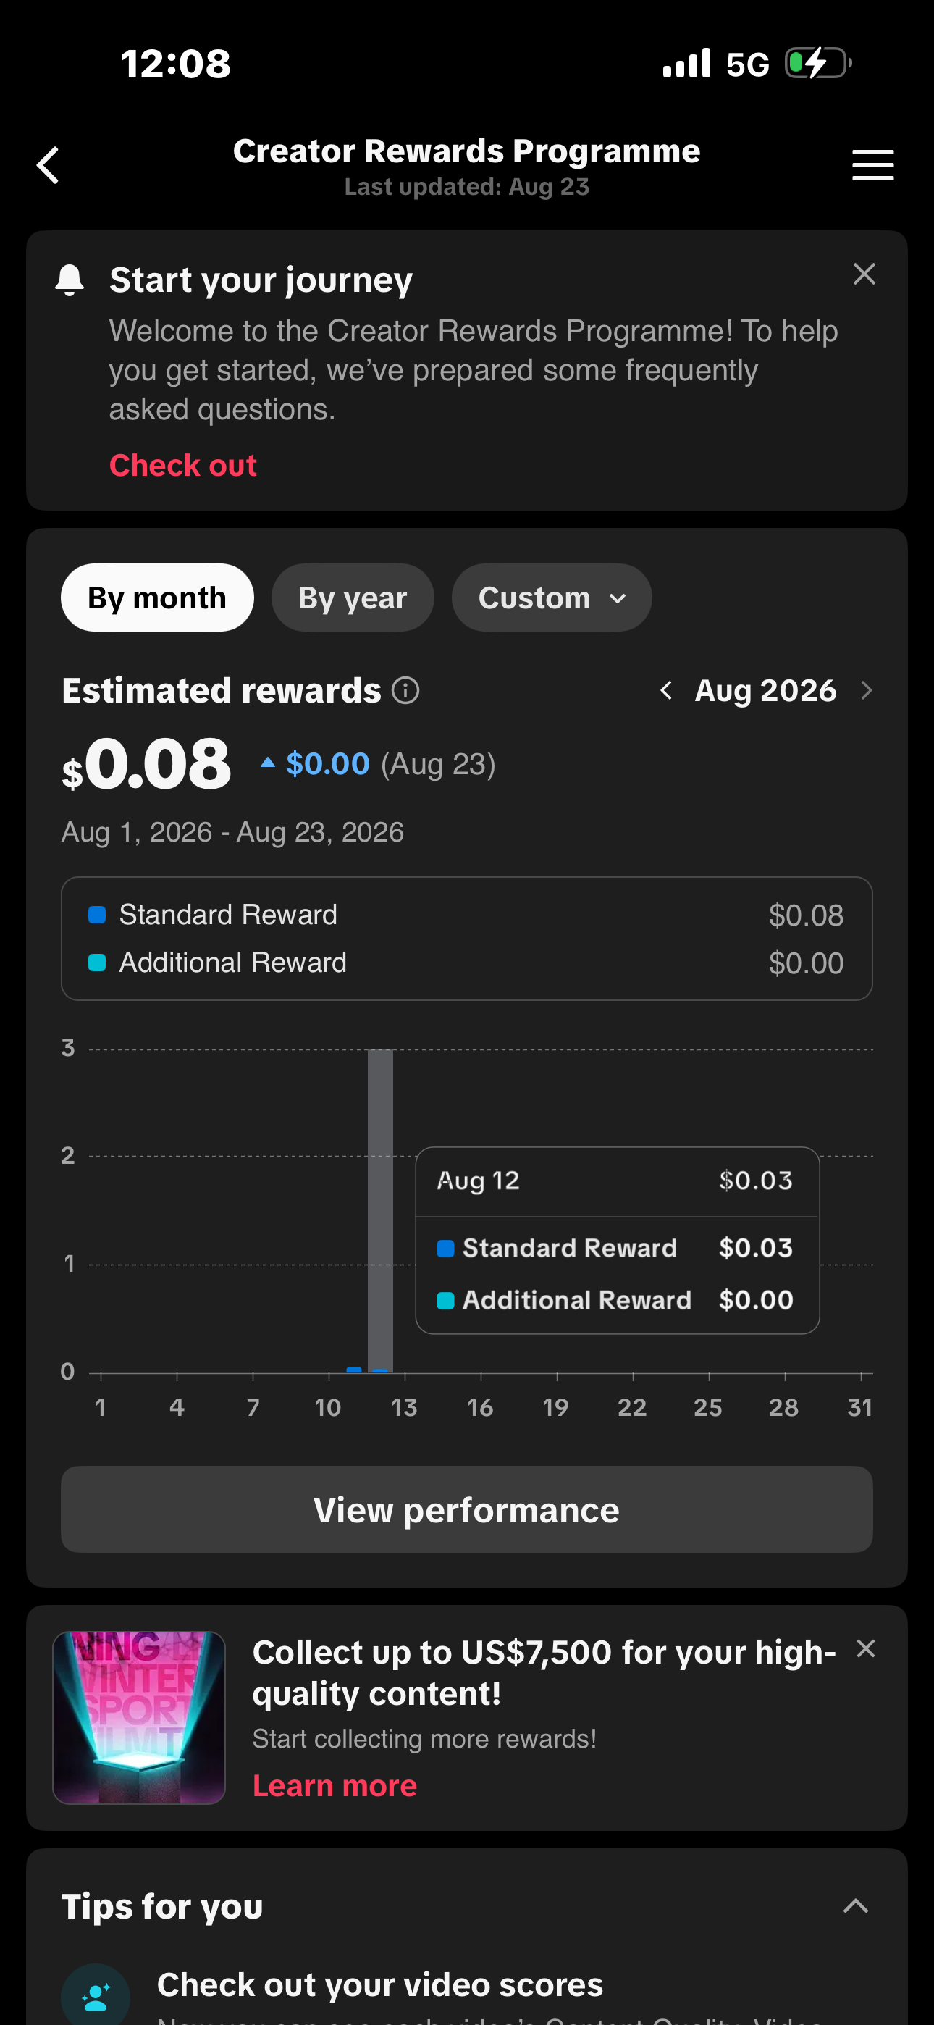This screenshot has height=2025, width=934.
Task: Close the US$7,500 promotion banner
Action: pos(866,1648)
